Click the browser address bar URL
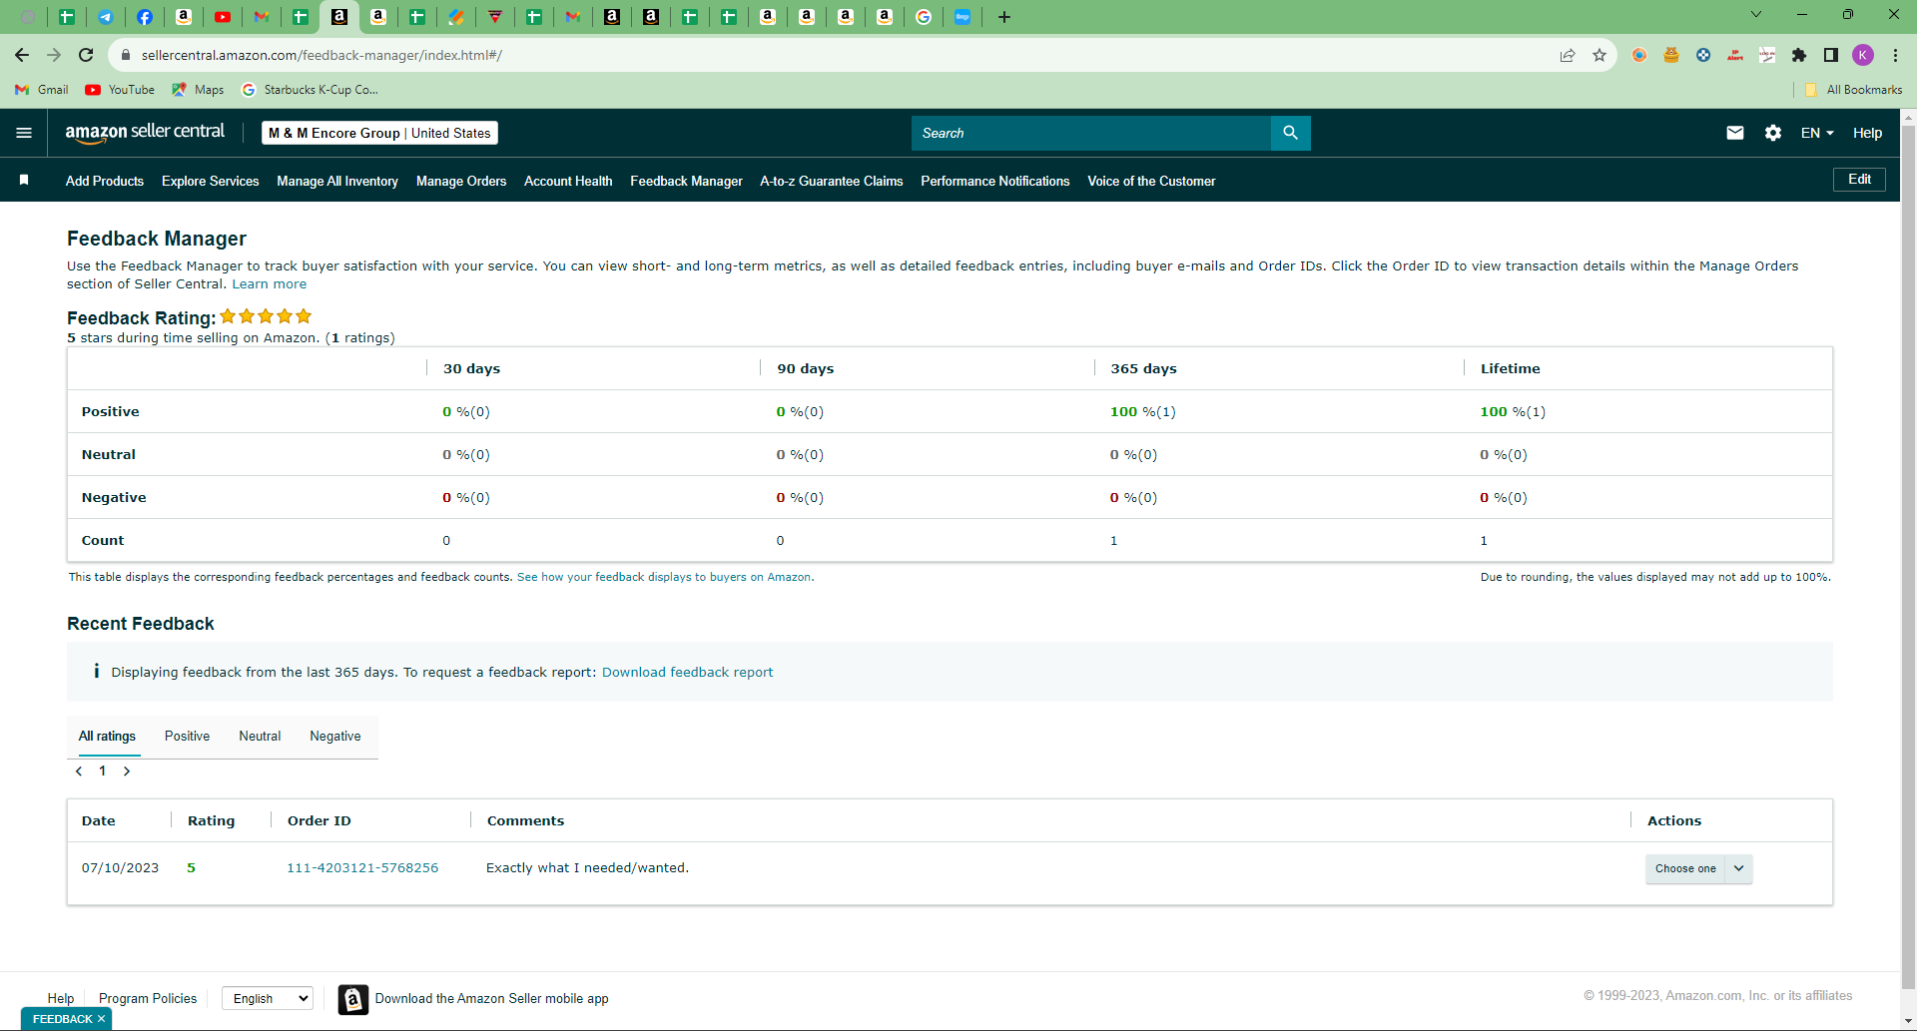Screen dimensions: 1917x1031 click(321, 55)
